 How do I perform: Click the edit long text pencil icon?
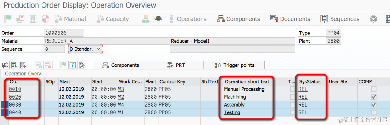[81, 65]
